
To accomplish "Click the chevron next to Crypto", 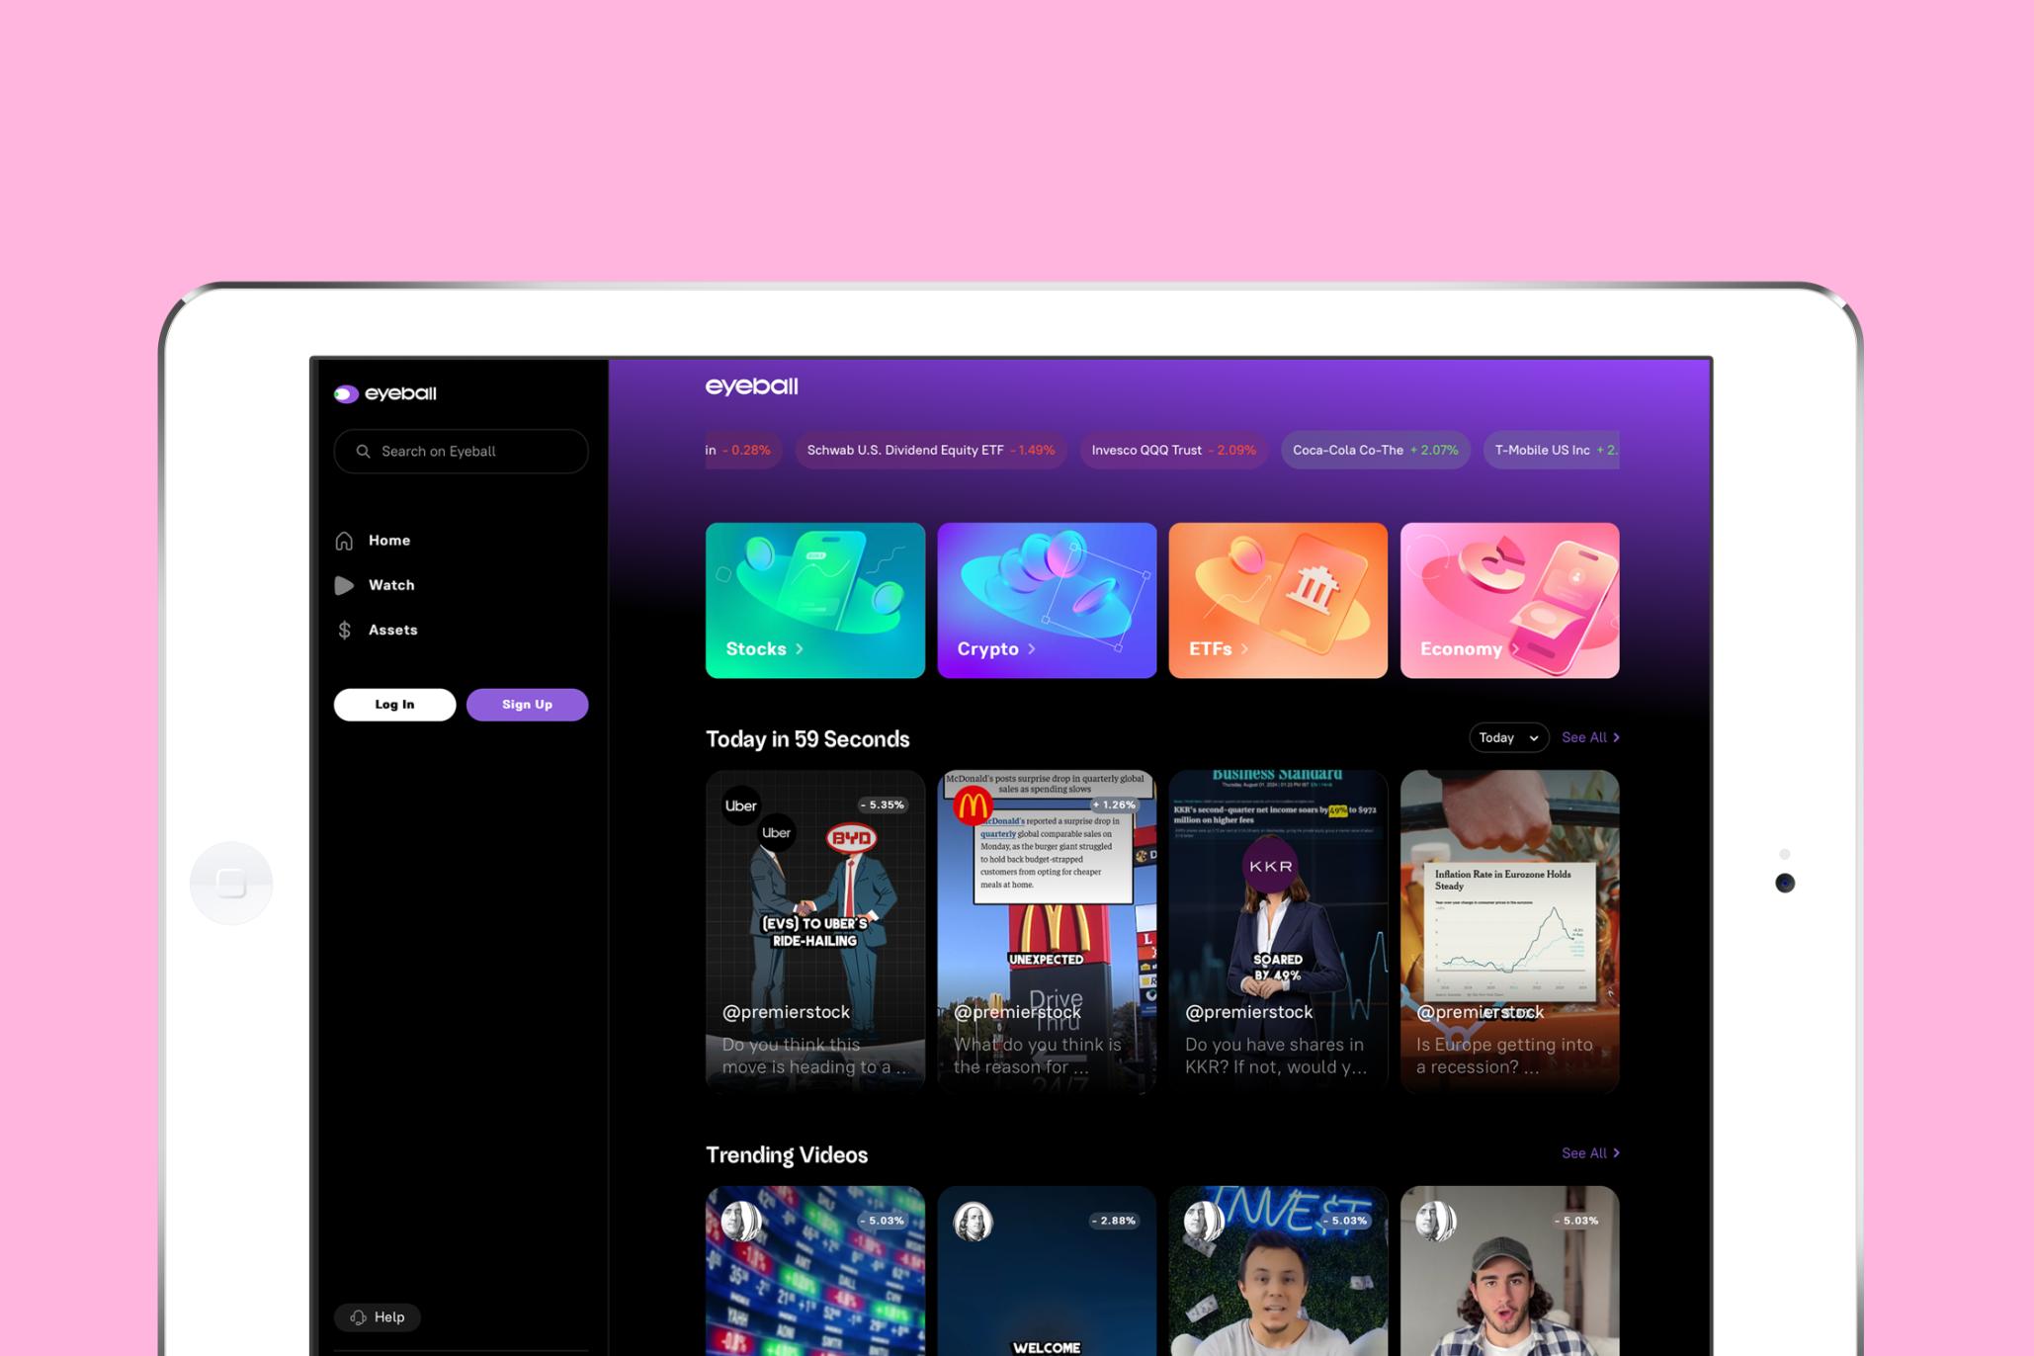I will coord(1032,649).
